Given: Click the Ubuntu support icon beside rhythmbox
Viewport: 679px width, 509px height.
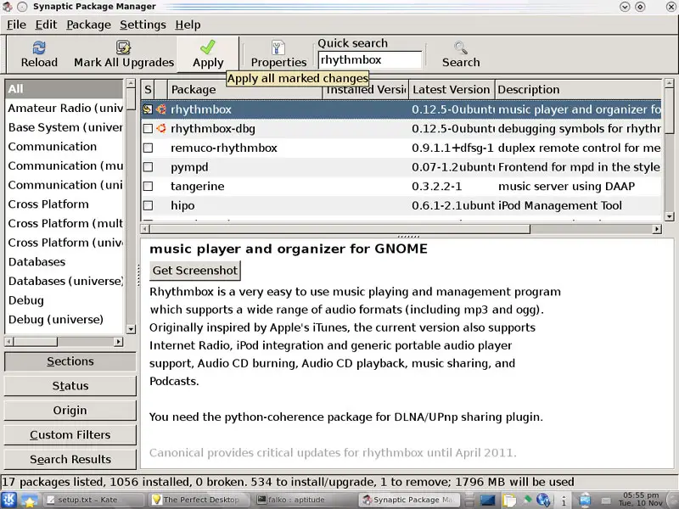Looking at the screenshot, I should (161, 109).
